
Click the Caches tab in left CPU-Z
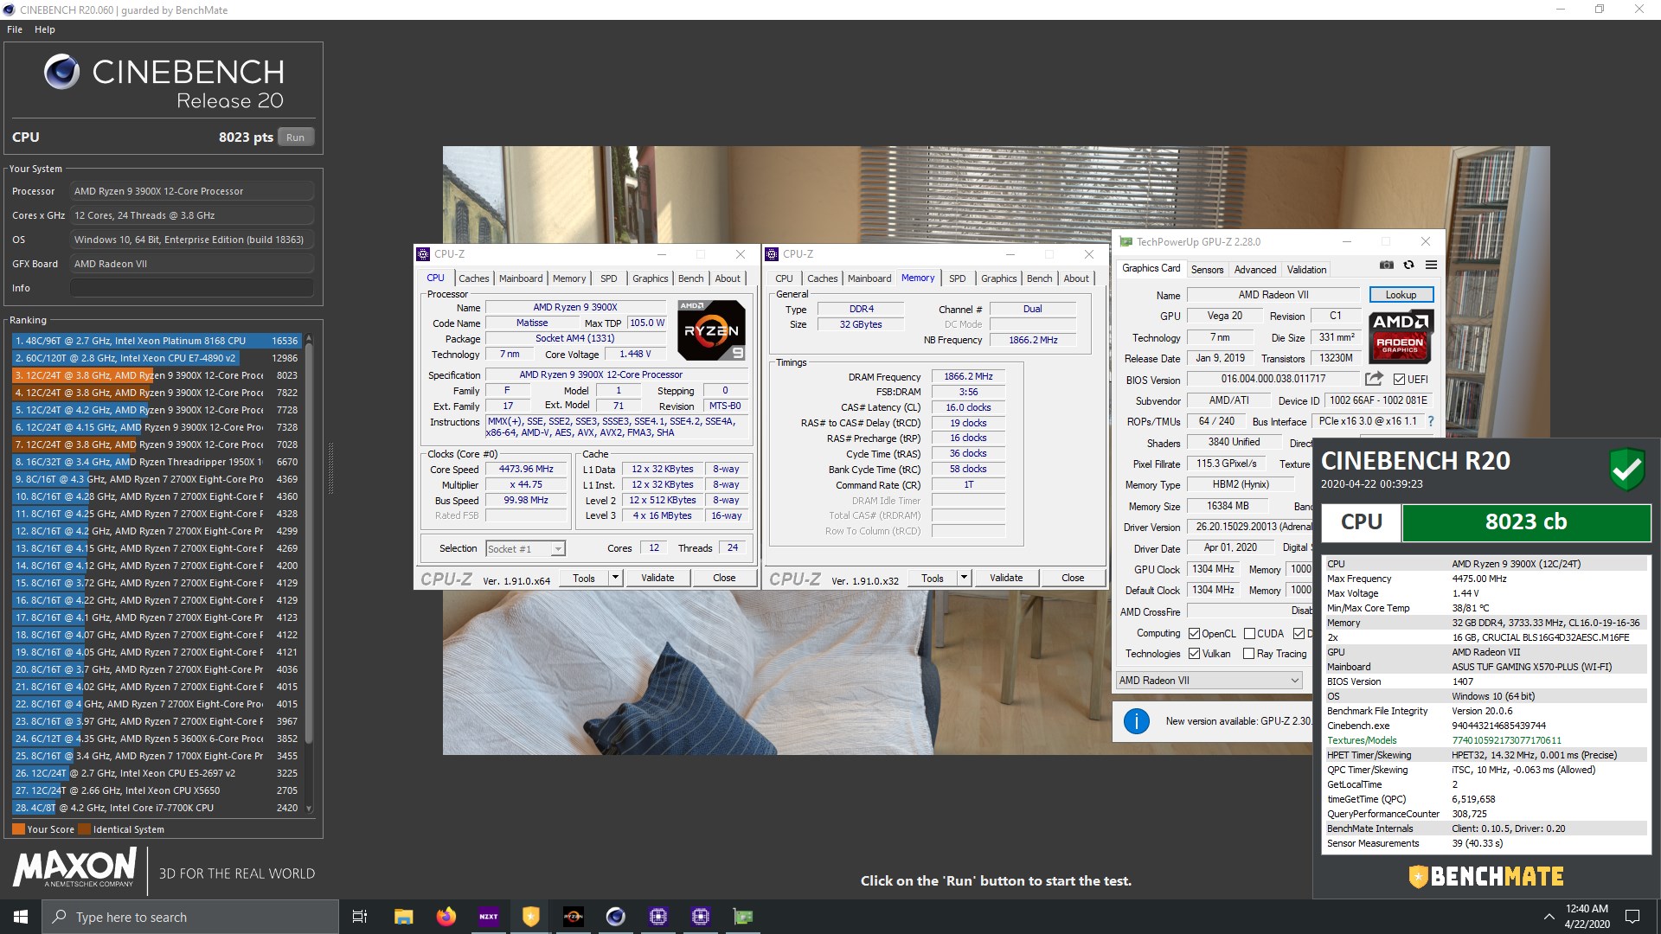[473, 278]
